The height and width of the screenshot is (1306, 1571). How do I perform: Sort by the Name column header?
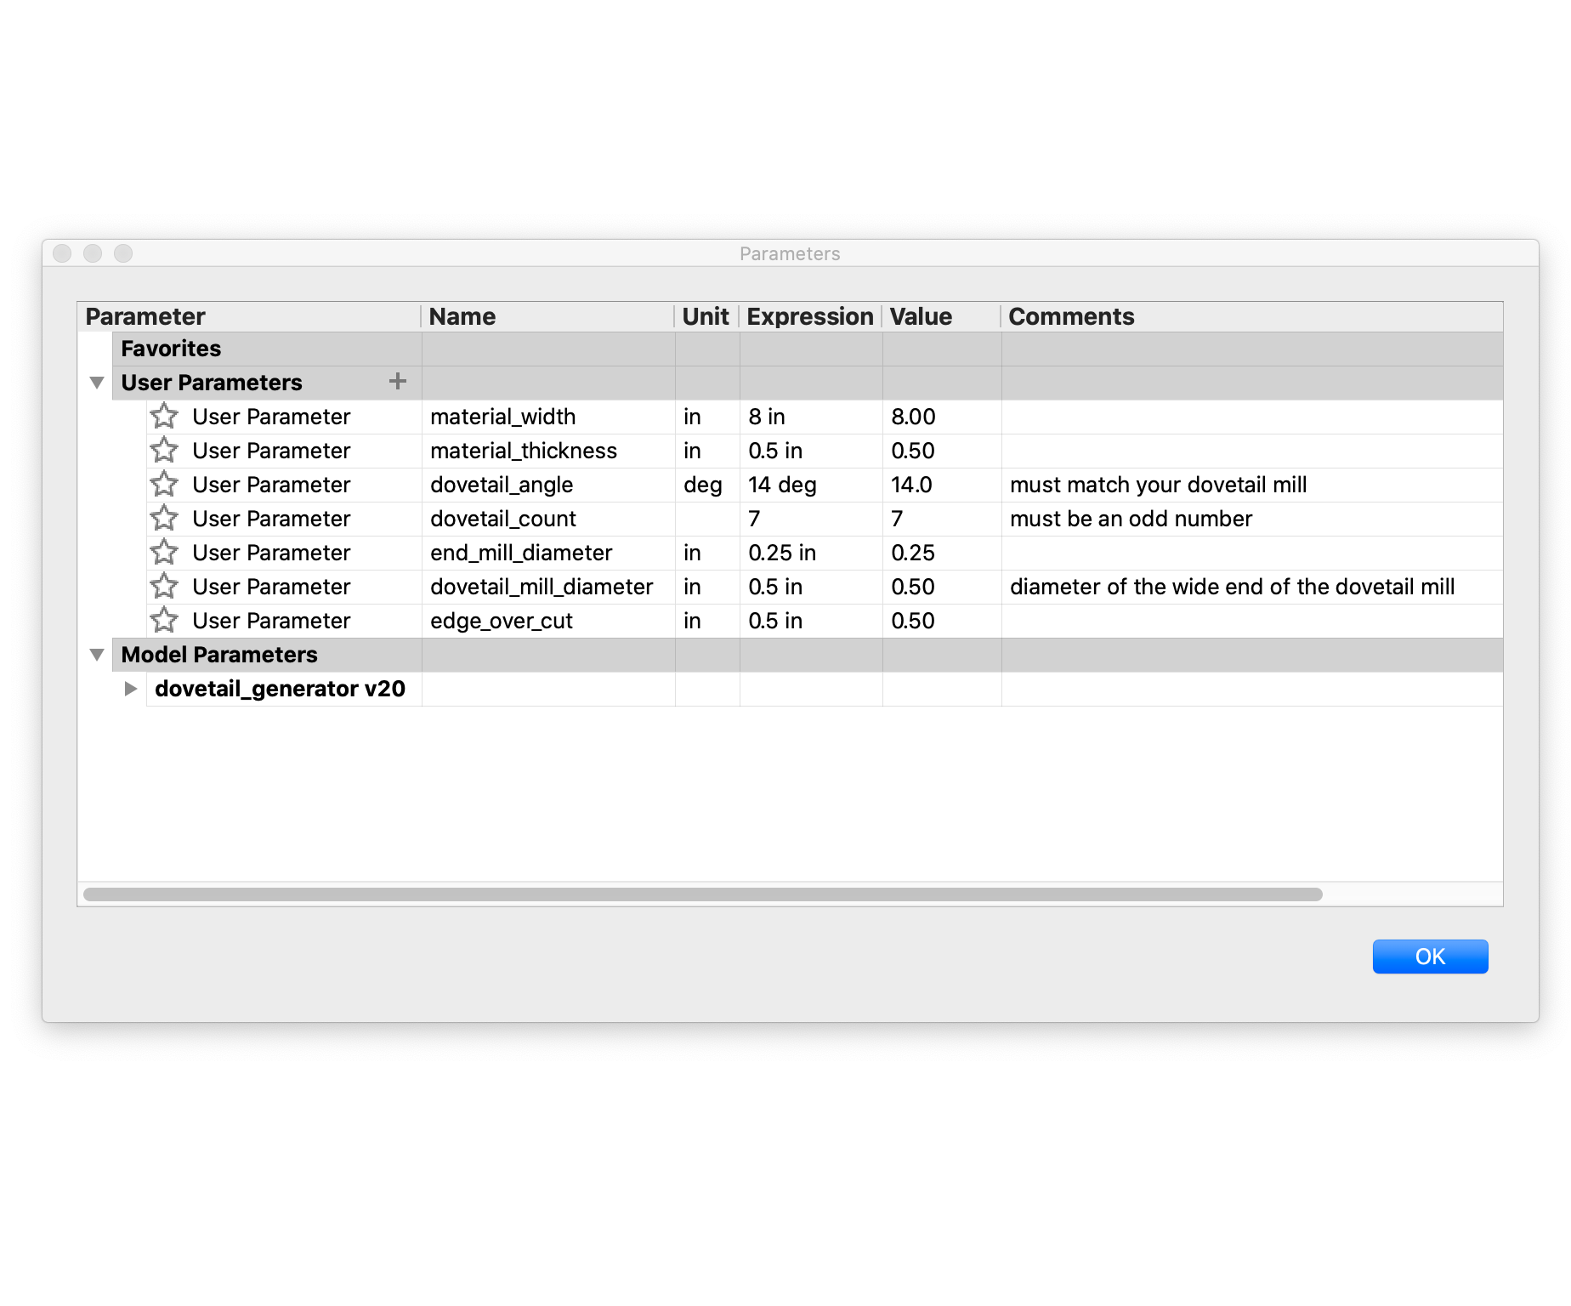click(x=462, y=316)
